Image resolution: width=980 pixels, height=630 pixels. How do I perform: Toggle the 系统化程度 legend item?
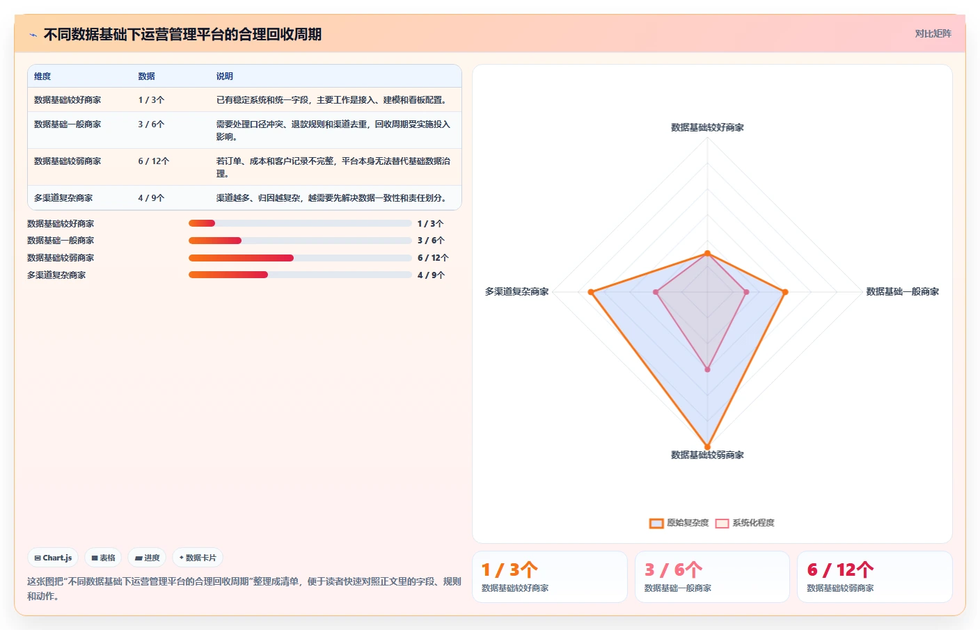point(745,523)
